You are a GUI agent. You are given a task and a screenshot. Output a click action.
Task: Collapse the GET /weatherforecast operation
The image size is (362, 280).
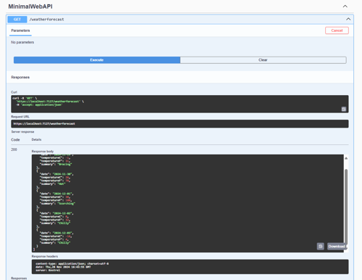click(348, 19)
